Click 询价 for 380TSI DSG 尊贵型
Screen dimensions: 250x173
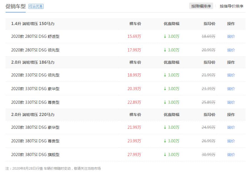point(231,141)
